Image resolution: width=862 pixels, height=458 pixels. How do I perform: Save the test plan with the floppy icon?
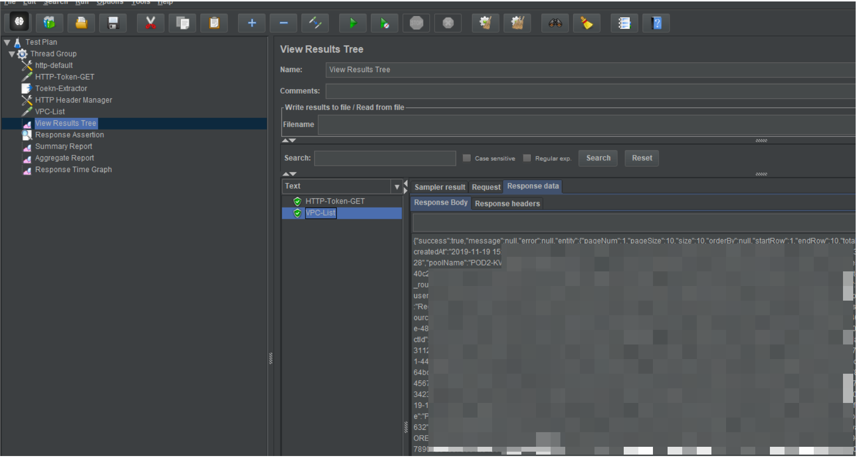pos(113,22)
